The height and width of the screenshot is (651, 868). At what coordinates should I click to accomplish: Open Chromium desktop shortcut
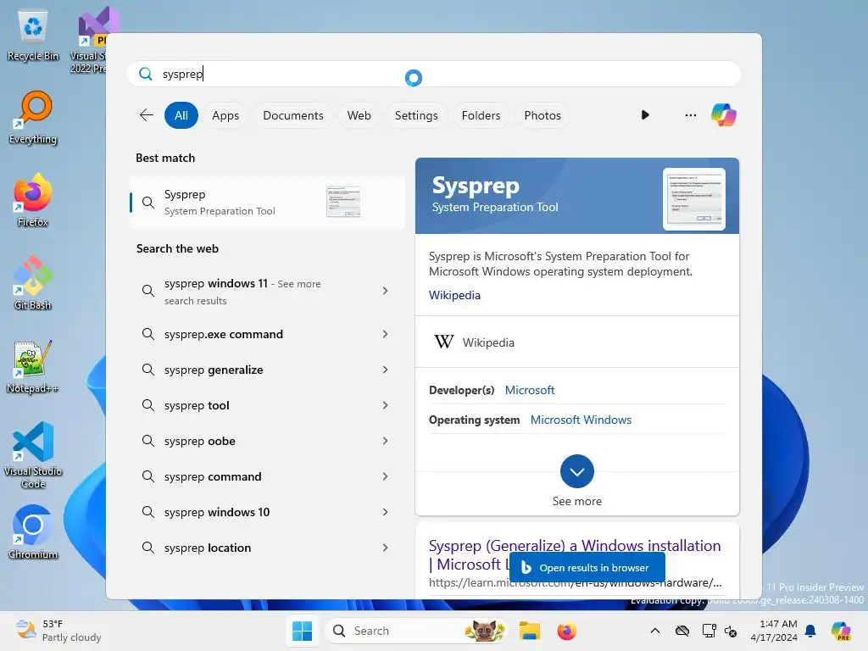pyautogui.click(x=33, y=532)
